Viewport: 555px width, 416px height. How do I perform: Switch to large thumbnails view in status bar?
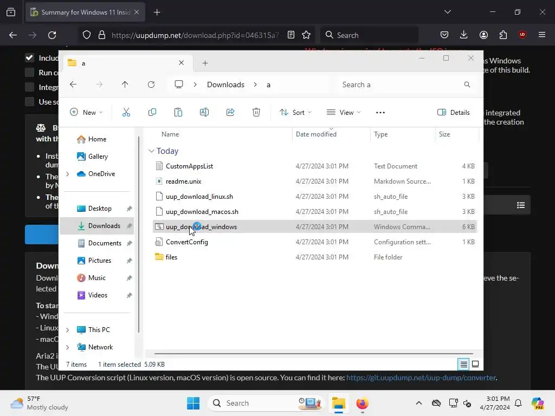[x=475, y=364]
